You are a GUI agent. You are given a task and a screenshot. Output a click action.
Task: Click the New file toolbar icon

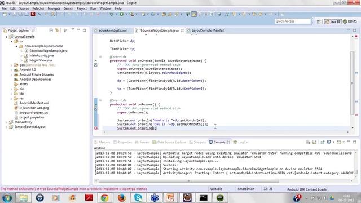[5, 14]
